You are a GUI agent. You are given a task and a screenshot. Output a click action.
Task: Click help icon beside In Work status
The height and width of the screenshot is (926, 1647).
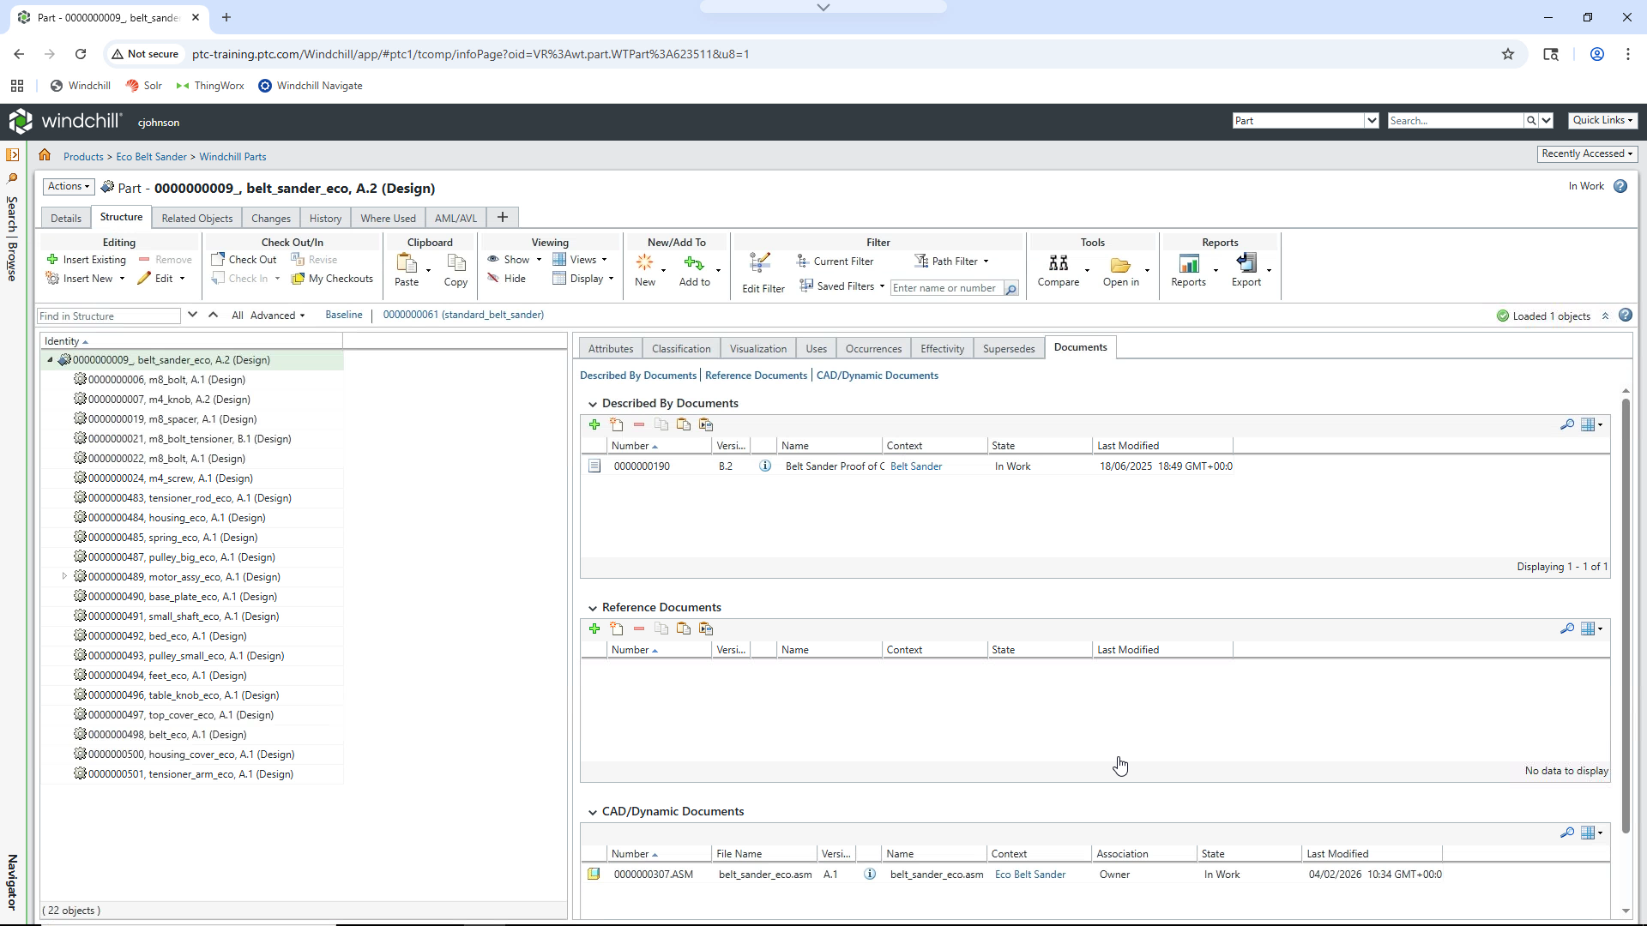tap(1620, 187)
